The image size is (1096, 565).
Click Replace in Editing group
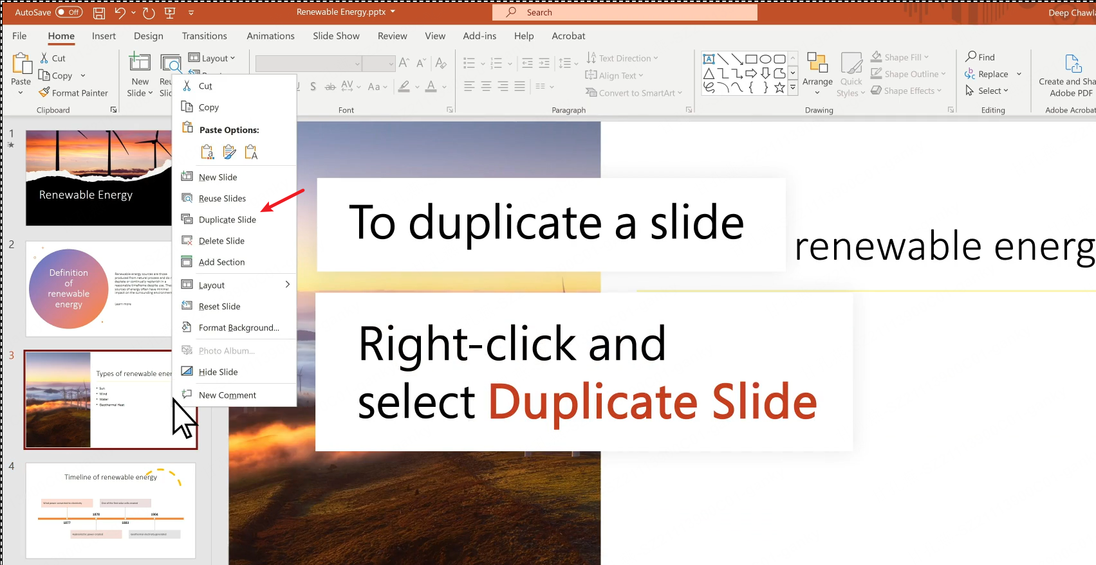click(x=987, y=74)
